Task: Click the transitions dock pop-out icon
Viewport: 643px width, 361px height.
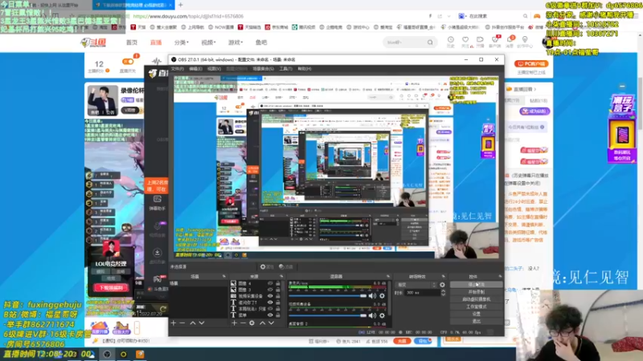Action: pyautogui.click(x=444, y=277)
